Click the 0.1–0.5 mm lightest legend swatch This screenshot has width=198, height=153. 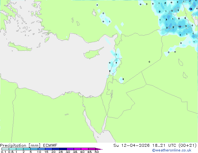(x=5, y=149)
